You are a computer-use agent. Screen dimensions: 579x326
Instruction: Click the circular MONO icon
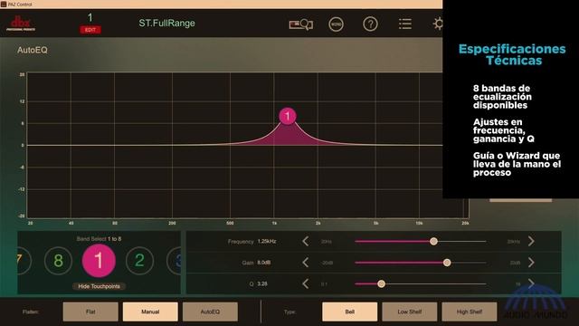point(336,24)
